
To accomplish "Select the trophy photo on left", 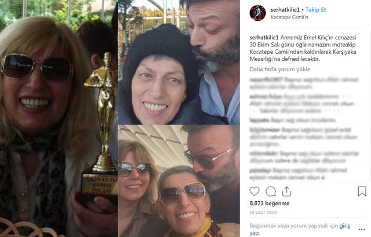I will [x=59, y=118].
